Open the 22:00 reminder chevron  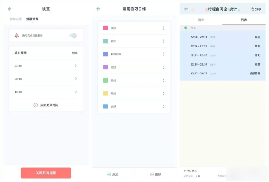[76, 66]
